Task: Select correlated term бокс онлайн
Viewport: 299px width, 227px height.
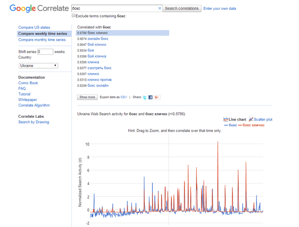Action: [x=98, y=85]
